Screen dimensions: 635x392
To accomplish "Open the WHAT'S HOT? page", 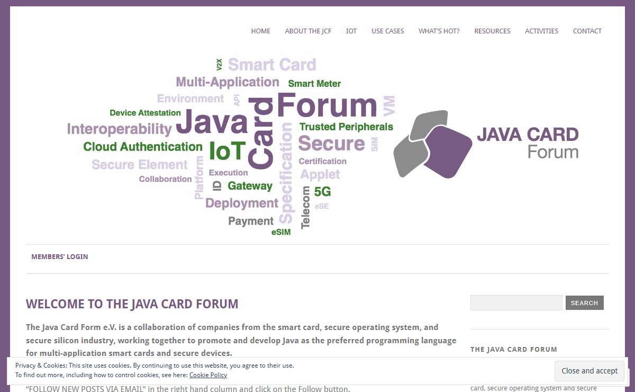I will tap(439, 31).
